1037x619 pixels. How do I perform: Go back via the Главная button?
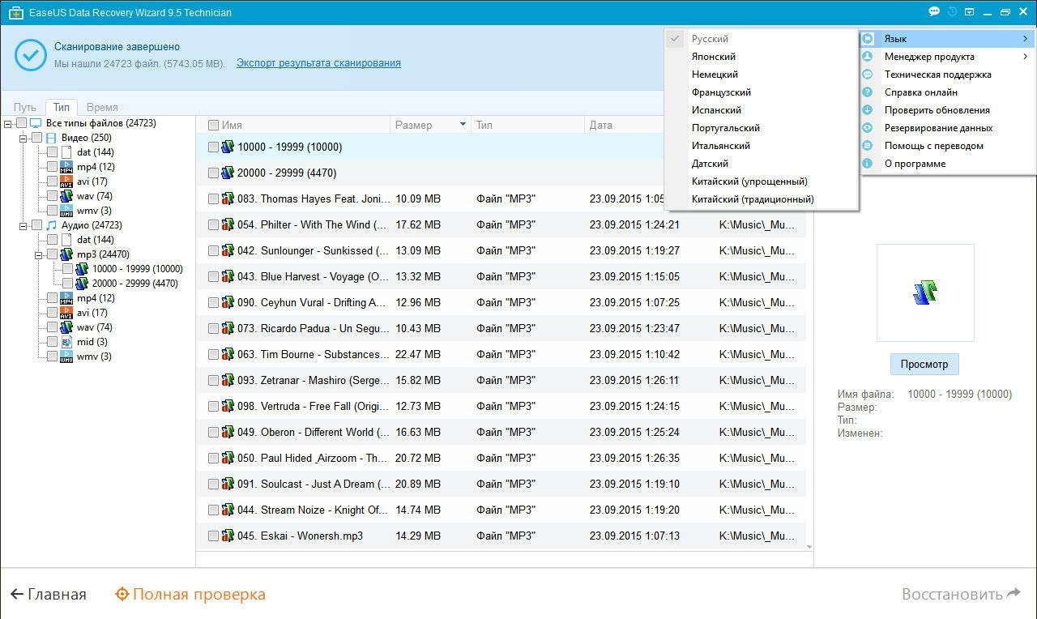(x=48, y=594)
